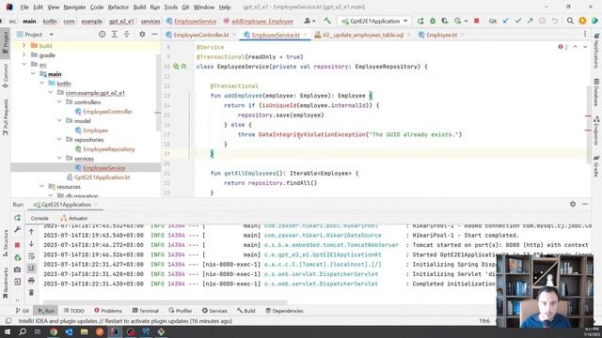Switch to EmployeeController.kt tab
Viewport: 602px width, 338px height.
click(x=200, y=35)
